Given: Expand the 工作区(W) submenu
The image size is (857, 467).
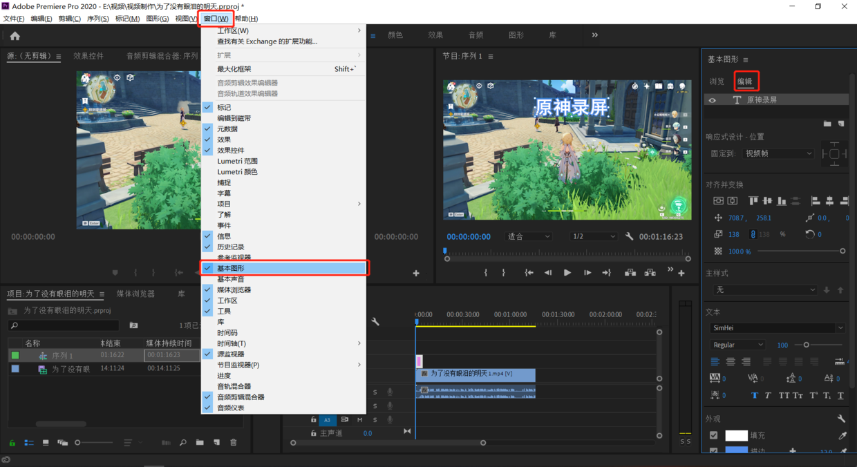Looking at the screenshot, I should (x=285, y=30).
